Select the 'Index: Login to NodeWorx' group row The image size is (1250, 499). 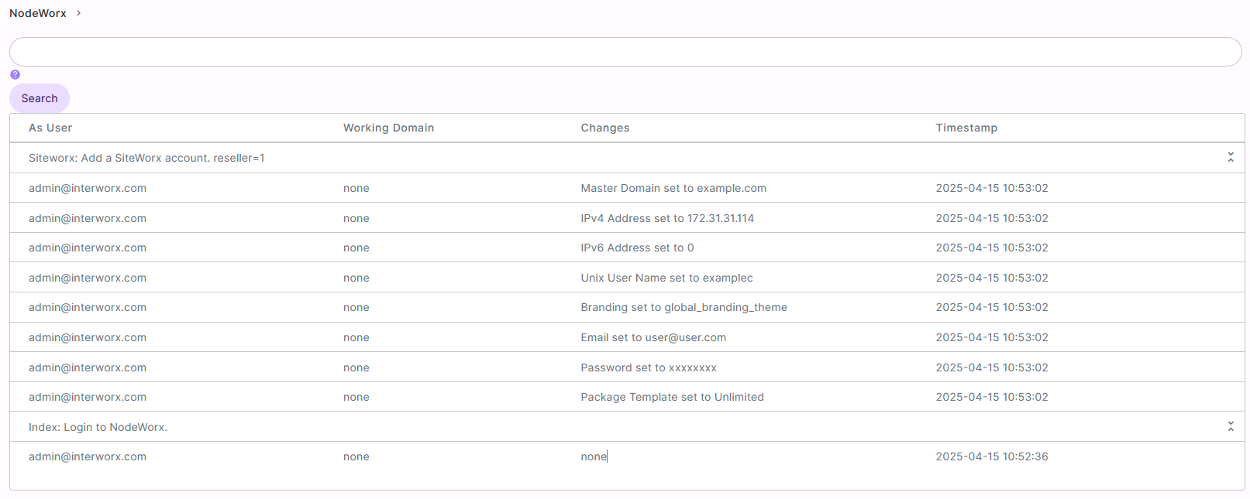[98, 428]
